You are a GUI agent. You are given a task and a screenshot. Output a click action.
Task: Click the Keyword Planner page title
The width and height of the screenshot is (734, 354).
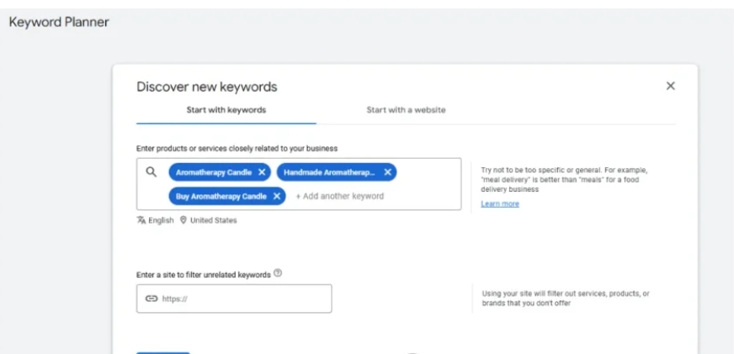59,22
